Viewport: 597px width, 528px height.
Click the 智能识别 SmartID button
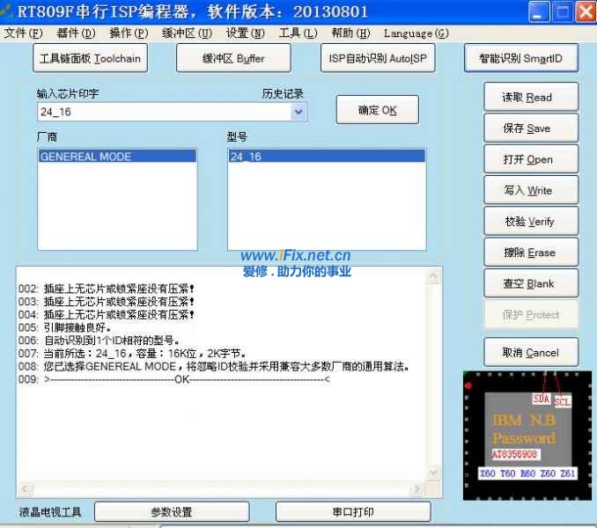(521, 58)
